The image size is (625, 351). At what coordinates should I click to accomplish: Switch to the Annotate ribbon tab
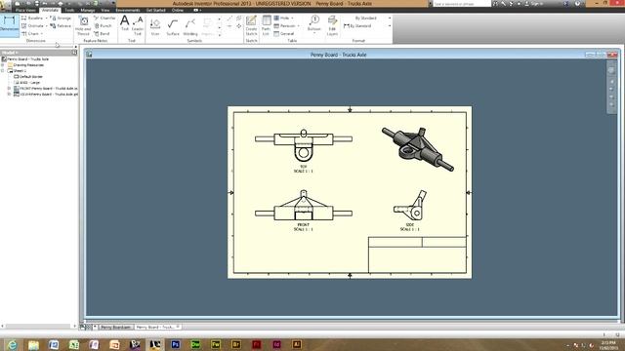click(x=50, y=10)
